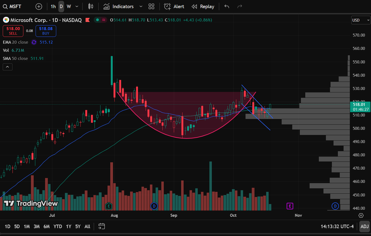Click the purple E earnings marker near November

(290, 206)
